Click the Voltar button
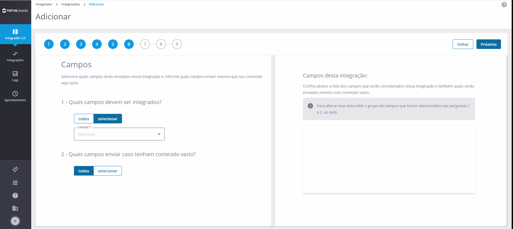This screenshot has width=513, height=229. click(463, 44)
